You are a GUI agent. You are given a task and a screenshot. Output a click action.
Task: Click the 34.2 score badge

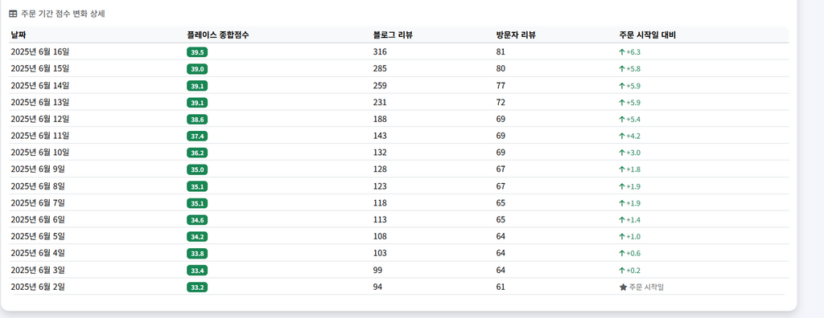click(197, 237)
